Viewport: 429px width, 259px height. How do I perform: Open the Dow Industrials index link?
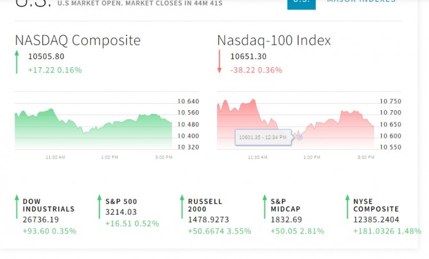tap(49, 205)
